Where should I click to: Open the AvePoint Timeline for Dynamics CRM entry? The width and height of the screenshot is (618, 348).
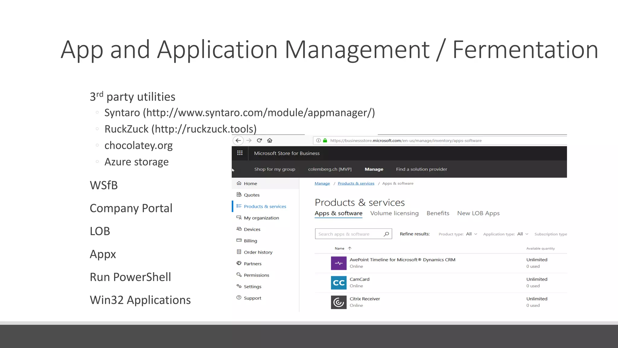403,260
